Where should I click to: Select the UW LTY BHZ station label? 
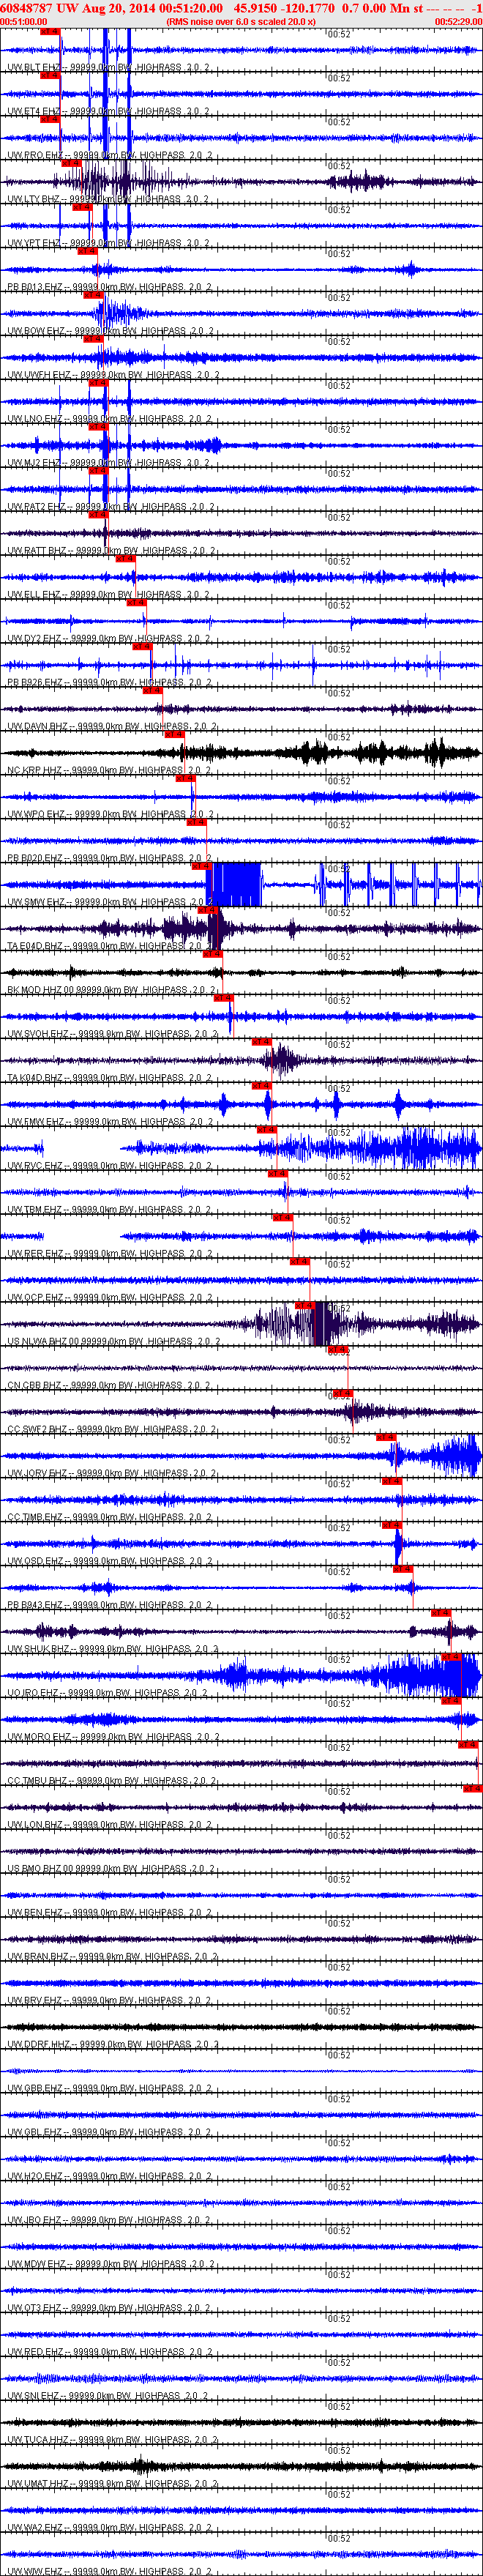pyautogui.click(x=108, y=200)
